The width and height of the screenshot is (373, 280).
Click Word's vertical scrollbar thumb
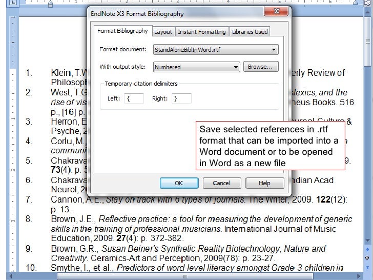367,42
